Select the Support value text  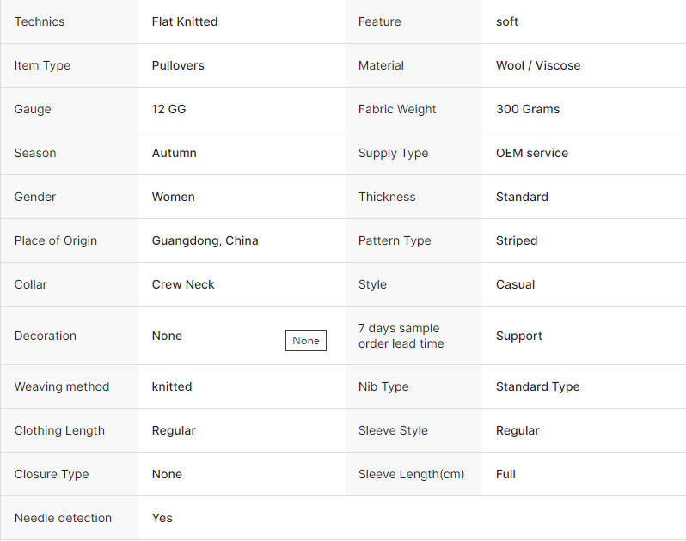[x=519, y=336]
